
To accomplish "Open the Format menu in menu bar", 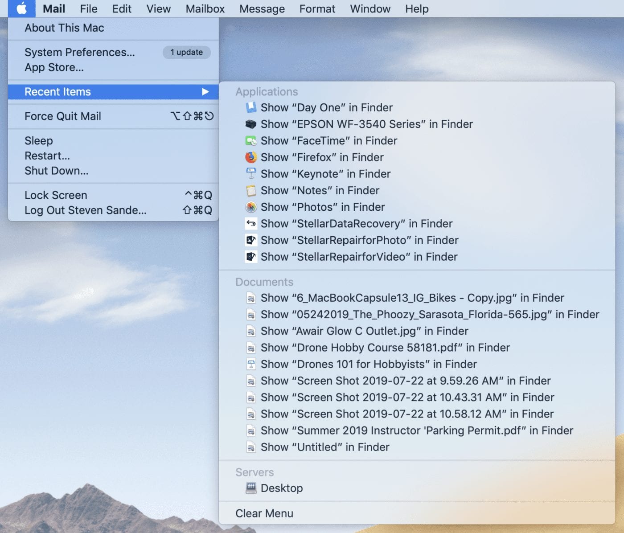I will 317,9.
